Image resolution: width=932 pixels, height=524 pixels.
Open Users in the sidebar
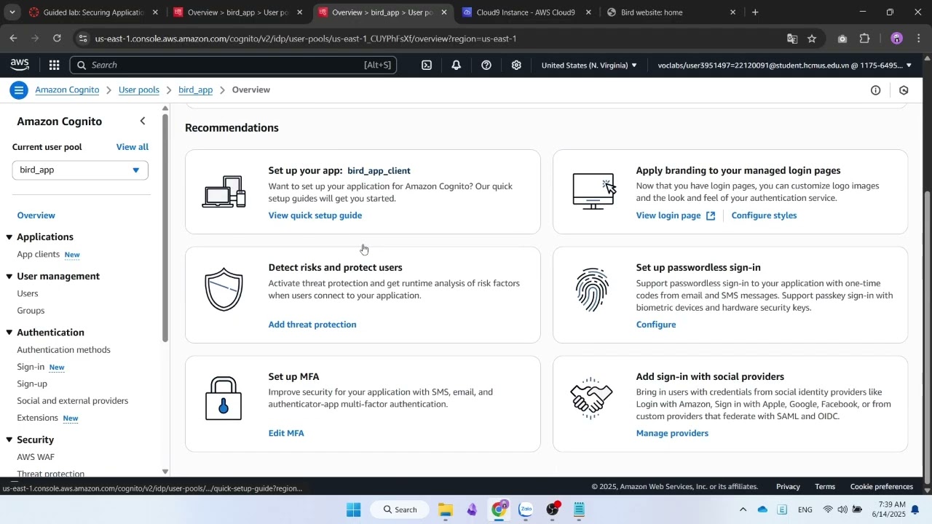[28, 293]
